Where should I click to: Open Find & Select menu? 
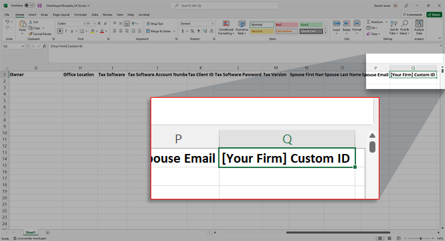404,27
